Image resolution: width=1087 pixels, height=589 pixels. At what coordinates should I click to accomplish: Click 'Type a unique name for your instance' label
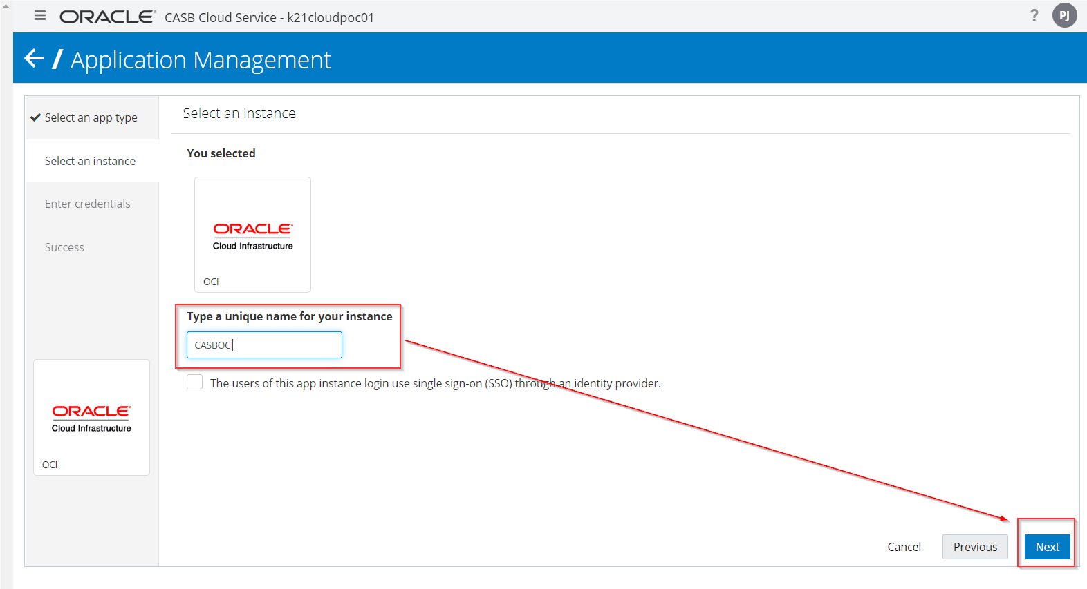pyautogui.click(x=290, y=316)
